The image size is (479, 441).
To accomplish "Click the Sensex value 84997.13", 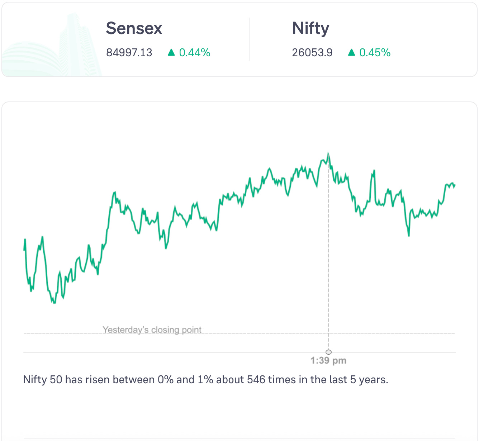I will 129,53.
